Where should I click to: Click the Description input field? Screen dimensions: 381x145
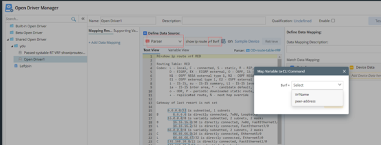click(x=224, y=21)
